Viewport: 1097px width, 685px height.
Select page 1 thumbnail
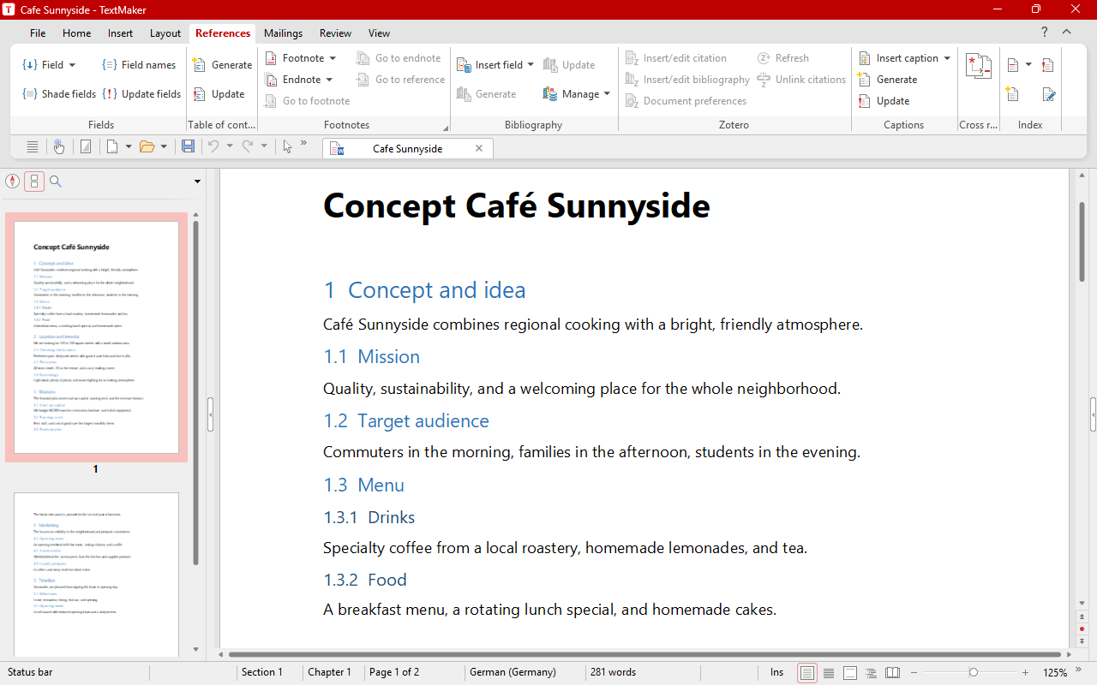(x=96, y=337)
